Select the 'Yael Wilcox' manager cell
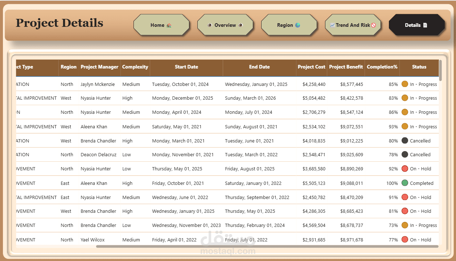Image resolution: width=456 pixels, height=261 pixels. click(93, 240)
